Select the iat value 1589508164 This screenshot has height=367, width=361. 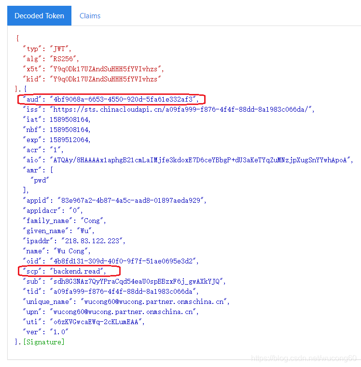(x=69, y=119)
